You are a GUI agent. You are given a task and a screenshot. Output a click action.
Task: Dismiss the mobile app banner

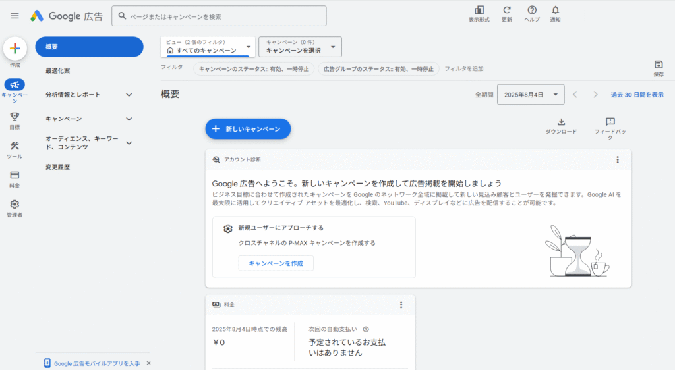tap(148, 363)
